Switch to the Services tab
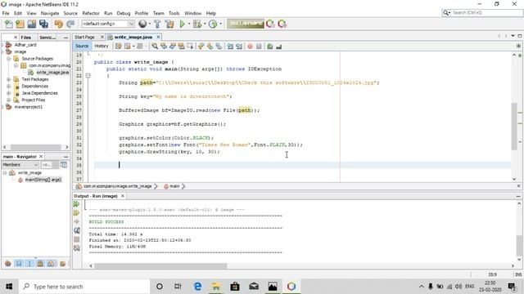The image size is (524, 294). 47,38
